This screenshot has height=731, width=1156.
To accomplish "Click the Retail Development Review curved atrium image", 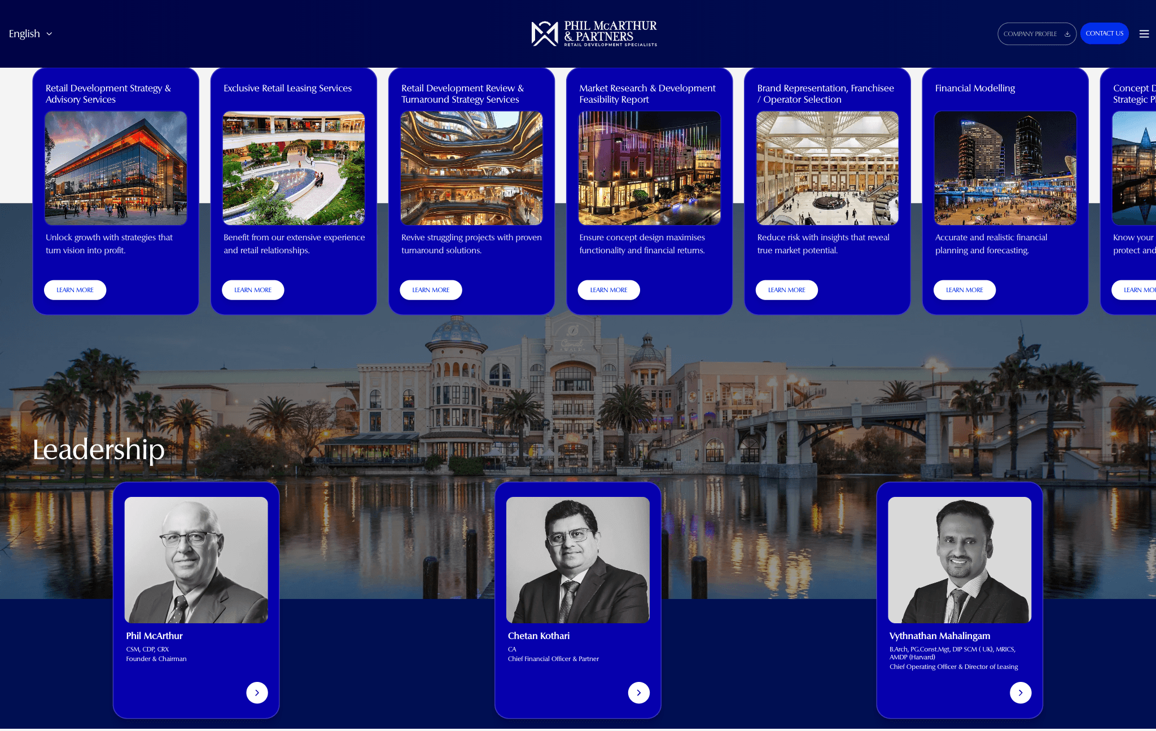I will point(471,168).
